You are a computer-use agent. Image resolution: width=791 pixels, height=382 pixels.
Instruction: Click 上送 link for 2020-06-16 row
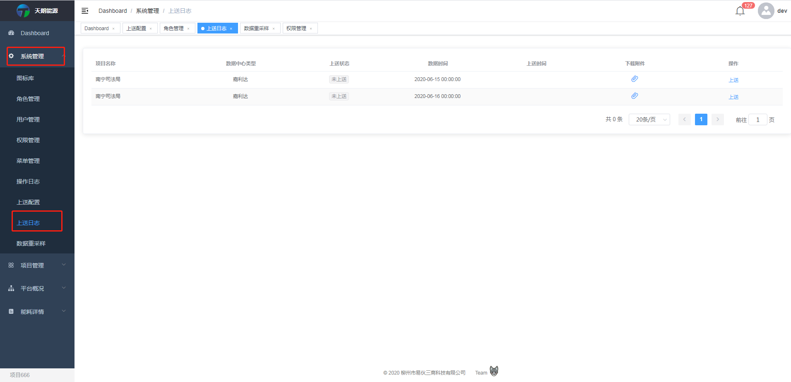(733, 97)
